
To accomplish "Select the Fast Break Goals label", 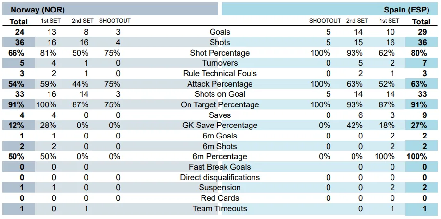I will (x=220, y=167).
